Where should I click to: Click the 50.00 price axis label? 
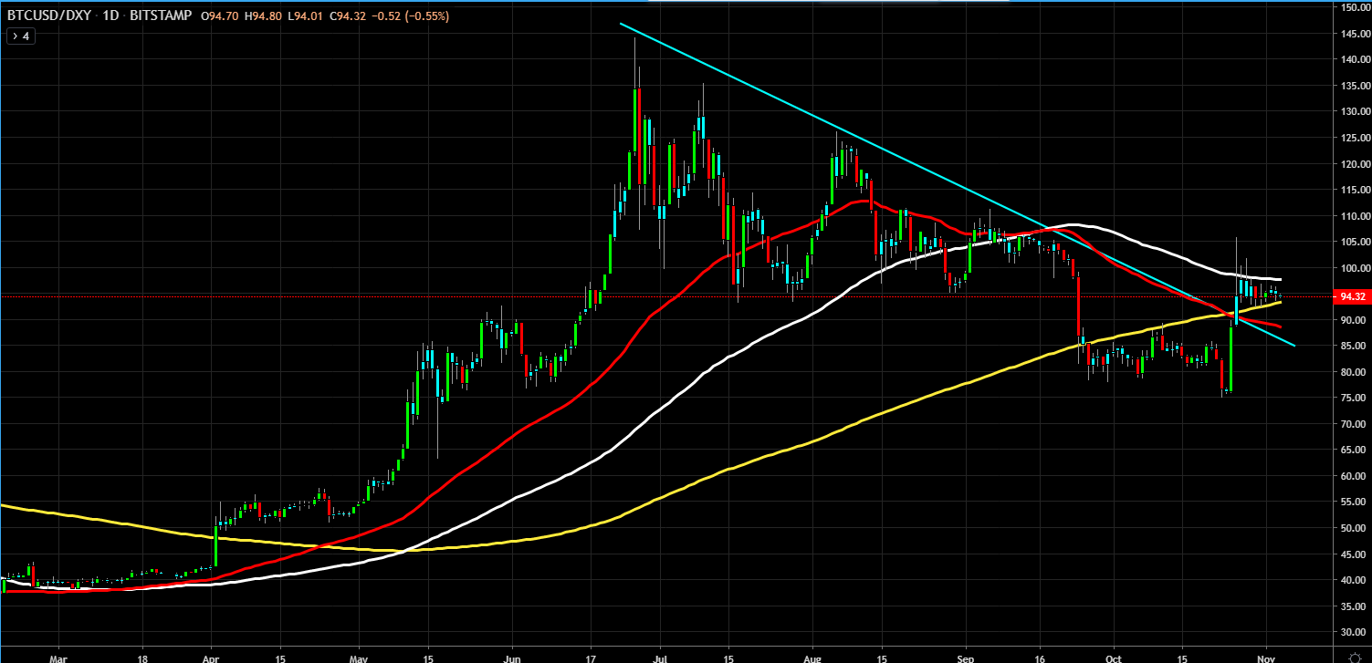(x=1354, y=528)
